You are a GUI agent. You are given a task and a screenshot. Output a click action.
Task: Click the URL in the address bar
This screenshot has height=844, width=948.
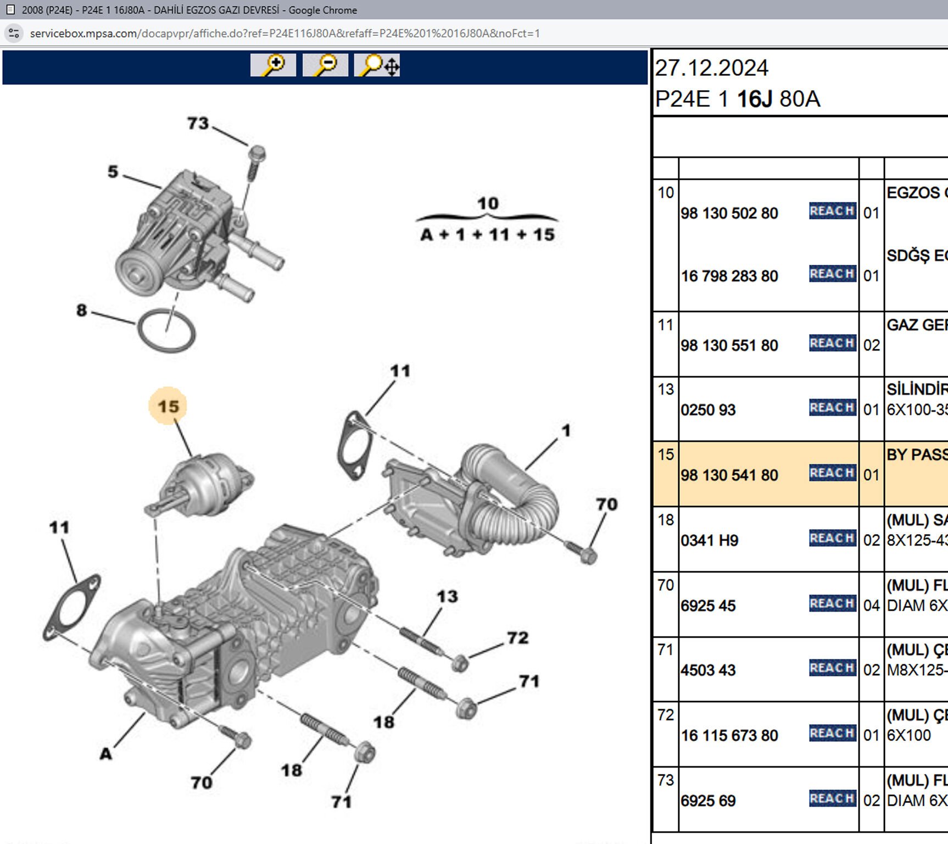(285, 34)
